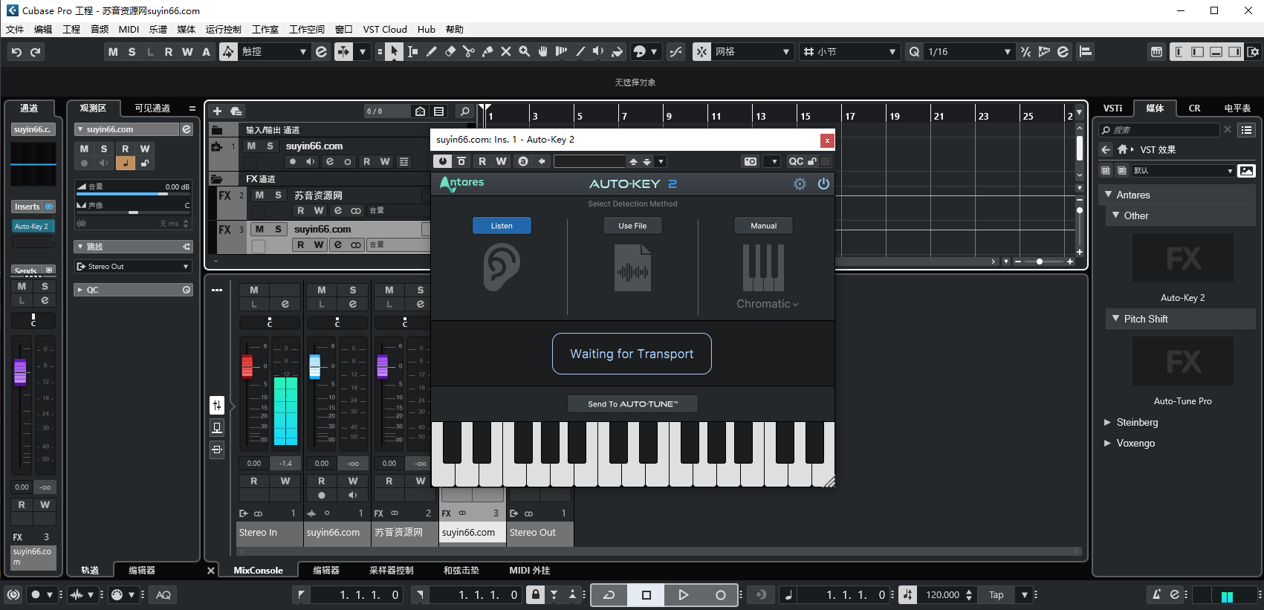This screenshot has height=610, width=1264.
Task: Click the Tap tempo button
Action: tap(996, 594)
